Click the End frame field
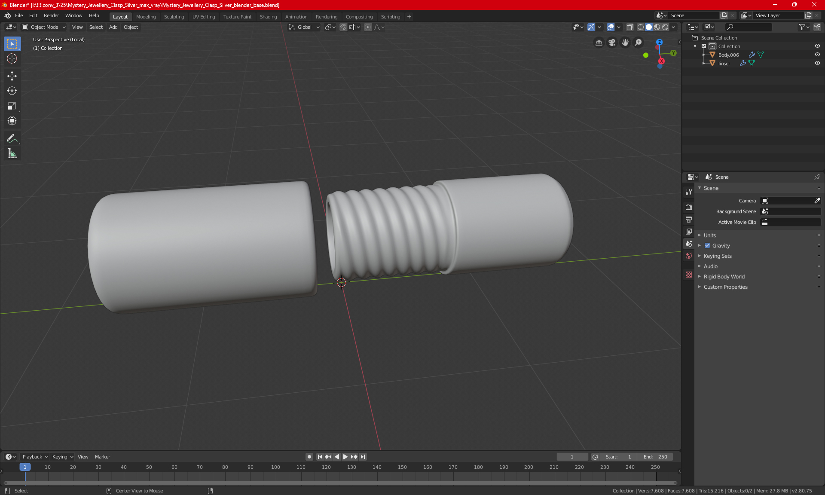The image size is (825, 495). click(x=655, y=457)
